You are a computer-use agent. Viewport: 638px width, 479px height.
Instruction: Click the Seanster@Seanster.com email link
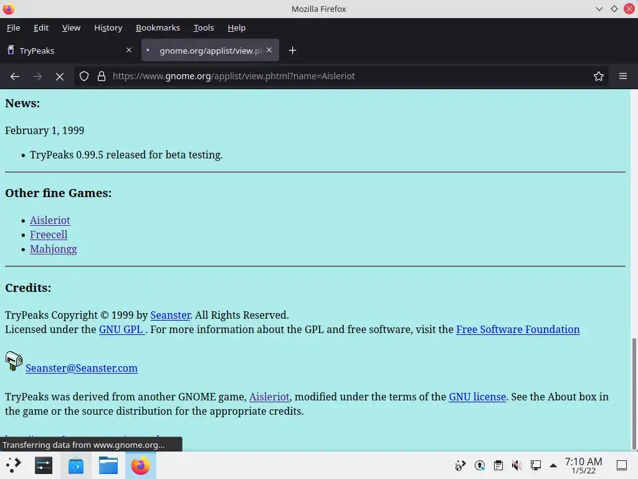pyautogui.click(x=82, y=368)
